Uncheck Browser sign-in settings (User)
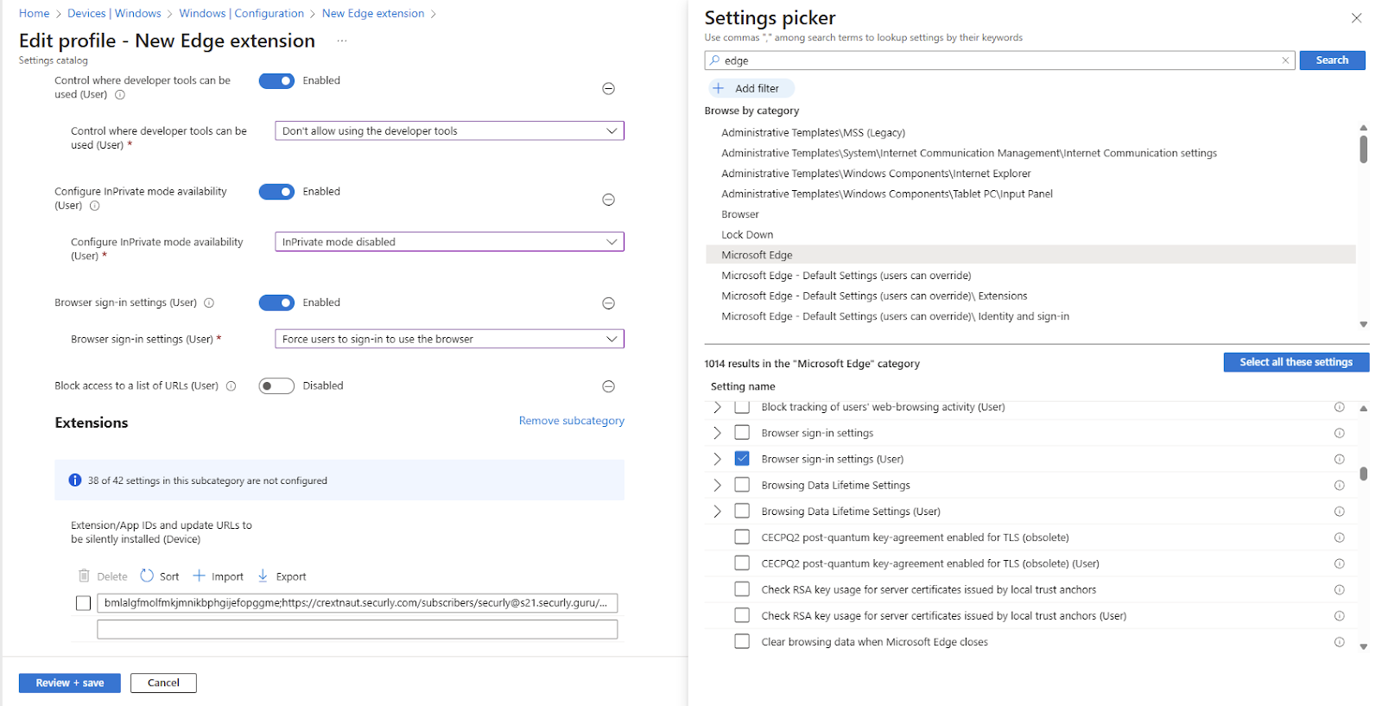 [x=742, y=458]
